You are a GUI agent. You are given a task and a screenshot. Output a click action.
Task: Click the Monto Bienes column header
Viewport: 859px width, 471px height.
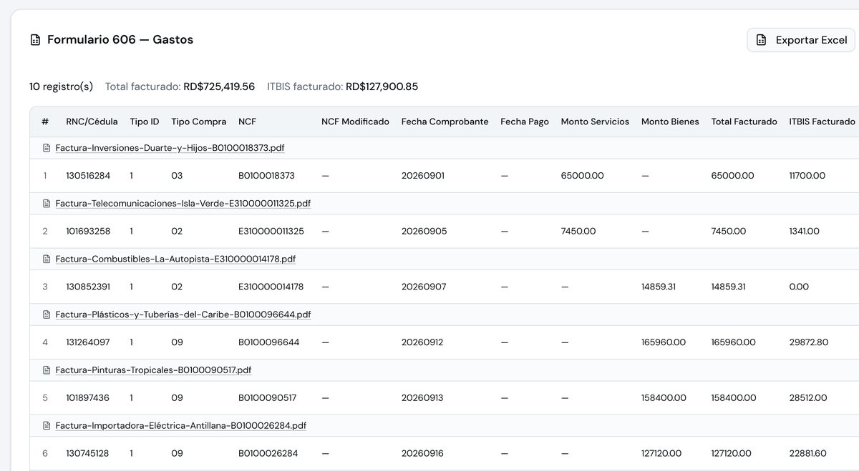670,122
